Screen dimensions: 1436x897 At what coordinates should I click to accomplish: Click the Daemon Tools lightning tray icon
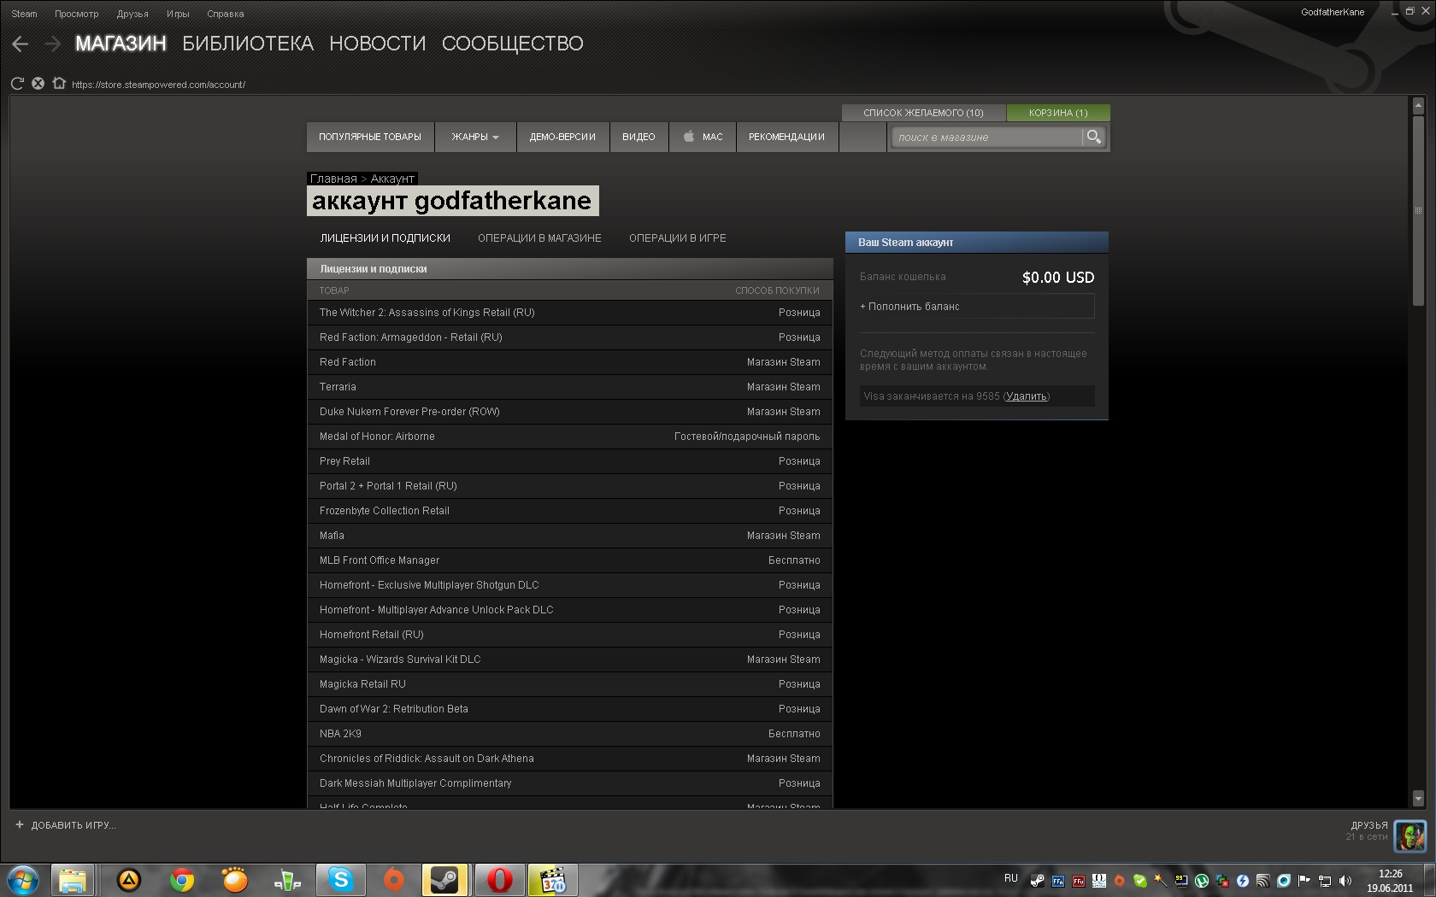(x=1243, y=881)
